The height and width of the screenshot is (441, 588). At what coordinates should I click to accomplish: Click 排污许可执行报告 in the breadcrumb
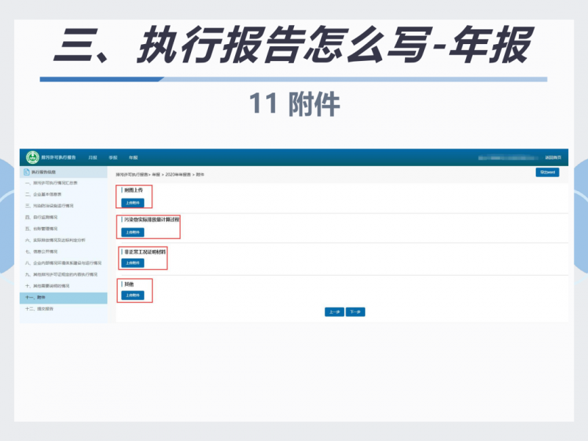pos(132,175)
